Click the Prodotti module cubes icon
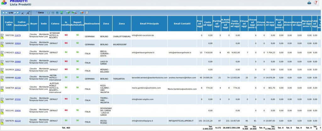The height and width of the screenshot is (131, 322). tap(4, 3)
